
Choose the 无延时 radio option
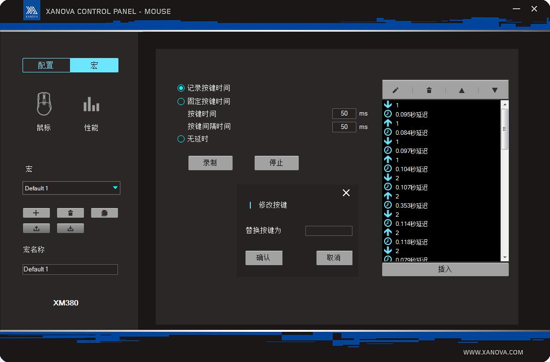click(x=181, y=139)
